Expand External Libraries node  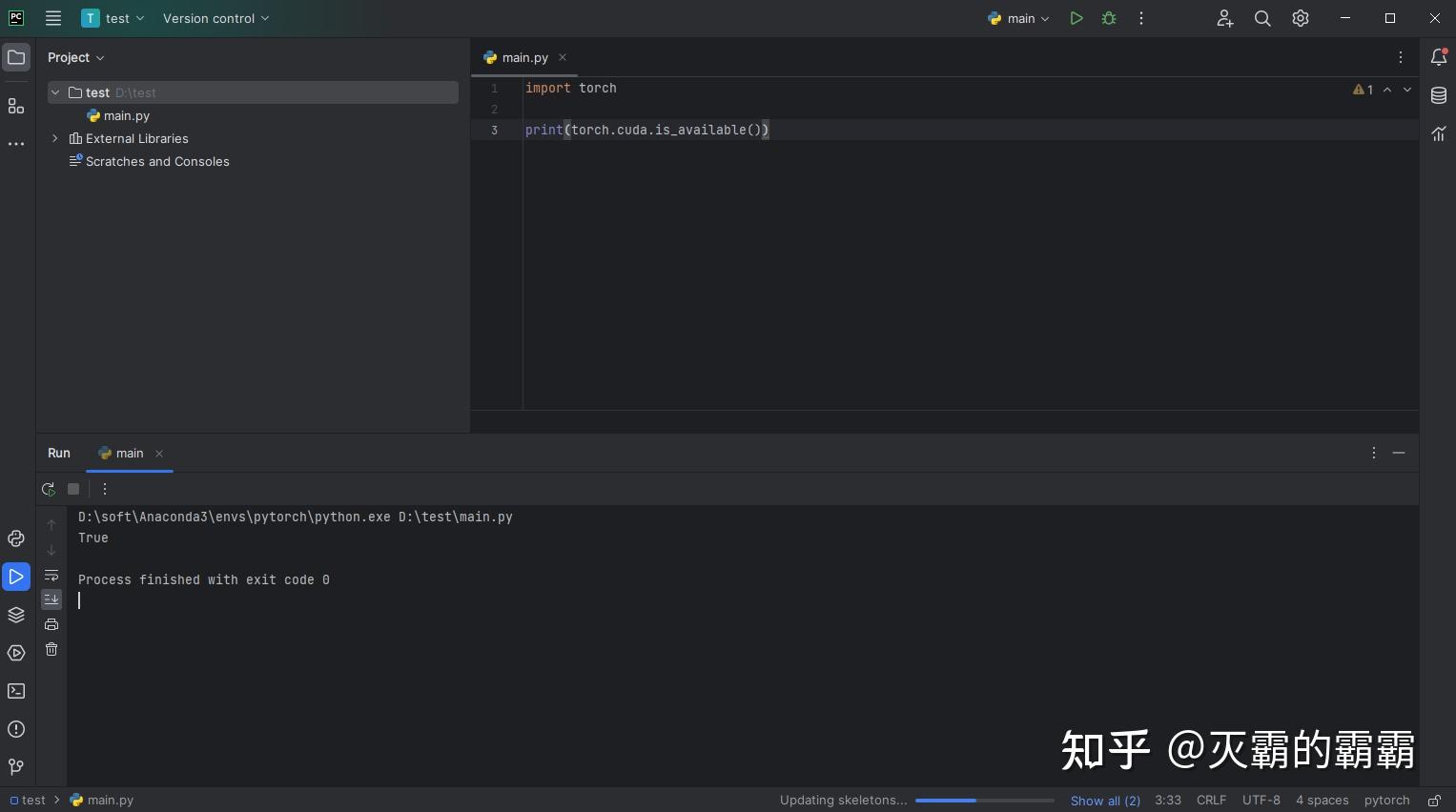tap(55, 138)
